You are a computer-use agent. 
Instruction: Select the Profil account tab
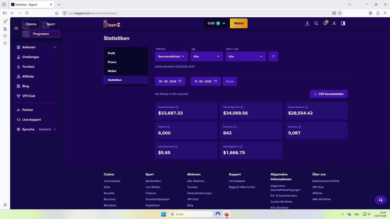pos(126,53)
